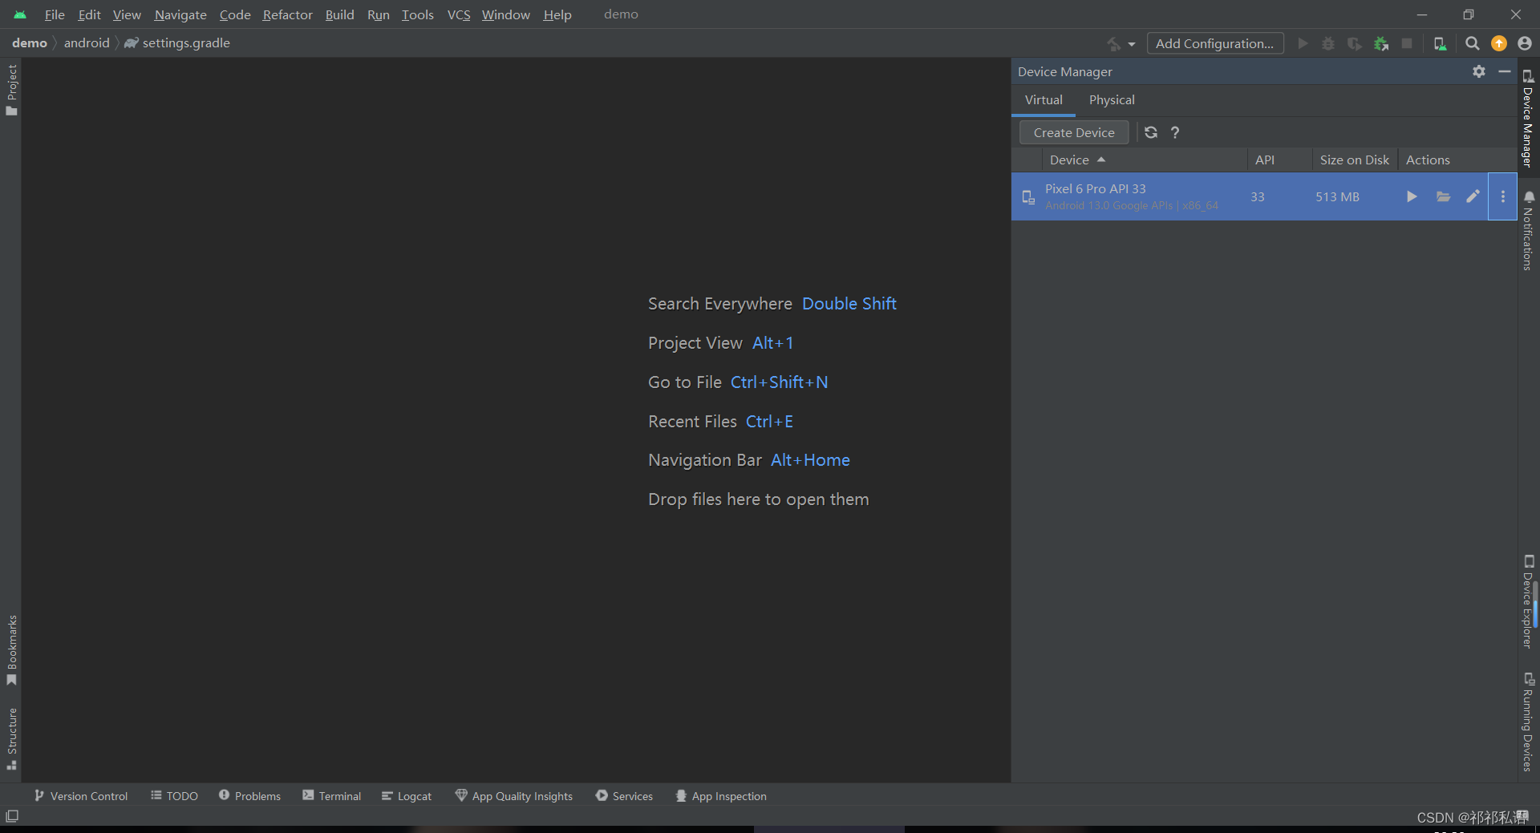Click the Run triangle in main toolbar
The image size is (1540, 833).
[x=1303, y=43]
